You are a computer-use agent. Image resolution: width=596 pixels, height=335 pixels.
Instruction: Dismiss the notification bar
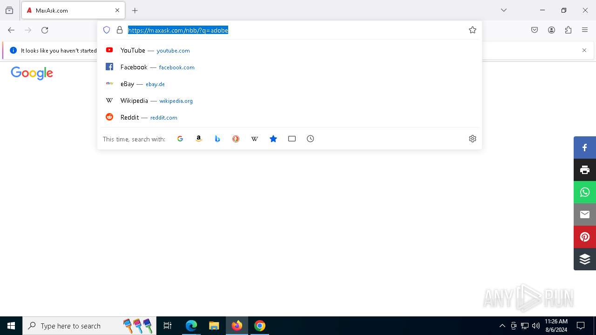[x=584, y=50]
